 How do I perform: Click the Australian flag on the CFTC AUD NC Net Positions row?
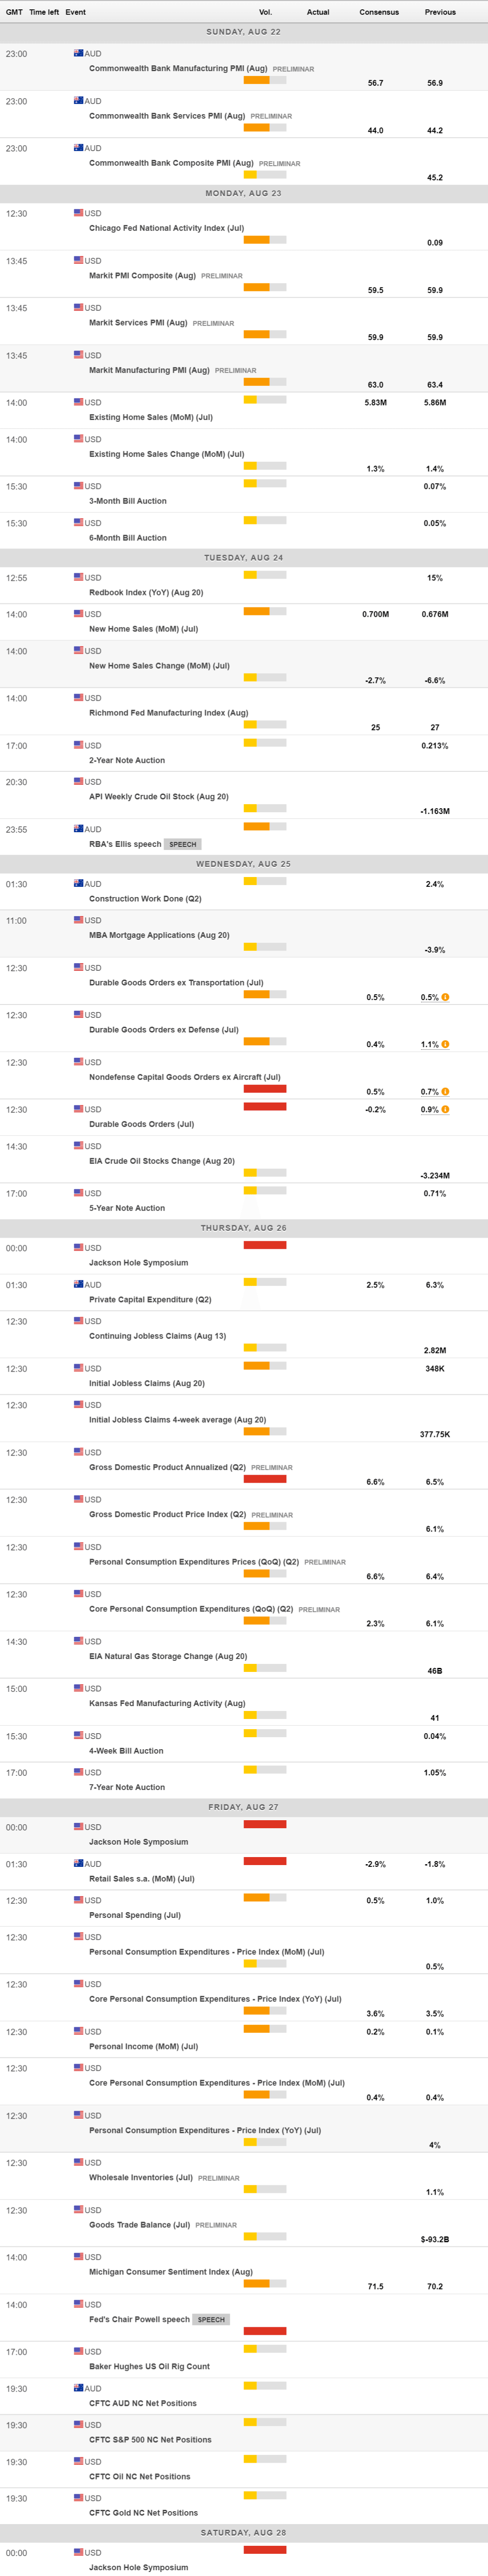pyautogui.click(x=78, y=2388)
